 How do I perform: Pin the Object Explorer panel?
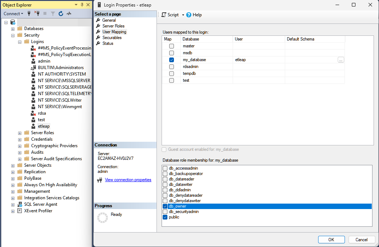click(82, 5)
